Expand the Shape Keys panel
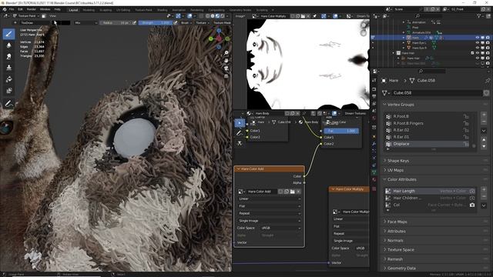 (397, 161)
